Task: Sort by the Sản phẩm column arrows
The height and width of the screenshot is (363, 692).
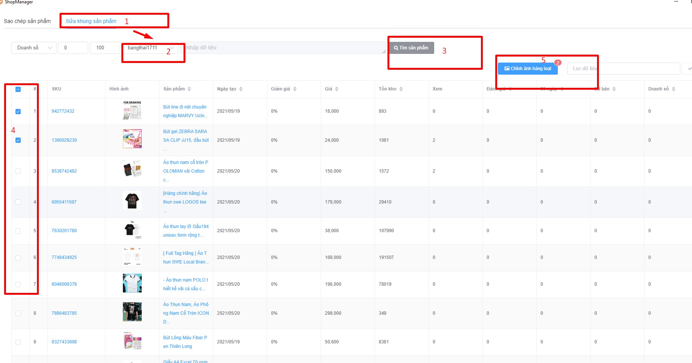Action: click(189, 89)
